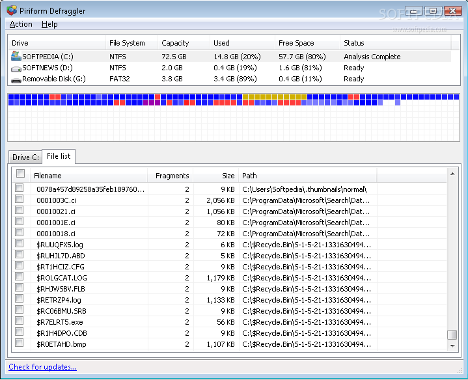Click the Removable Disk (G:) drive icon
The height and width of the screenshot is (380, 468).
pos(16,80)
